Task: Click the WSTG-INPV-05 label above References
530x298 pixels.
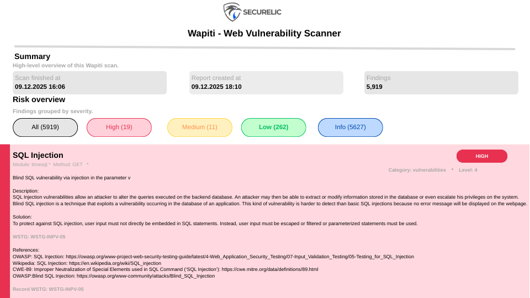Action: coord(39,237)
